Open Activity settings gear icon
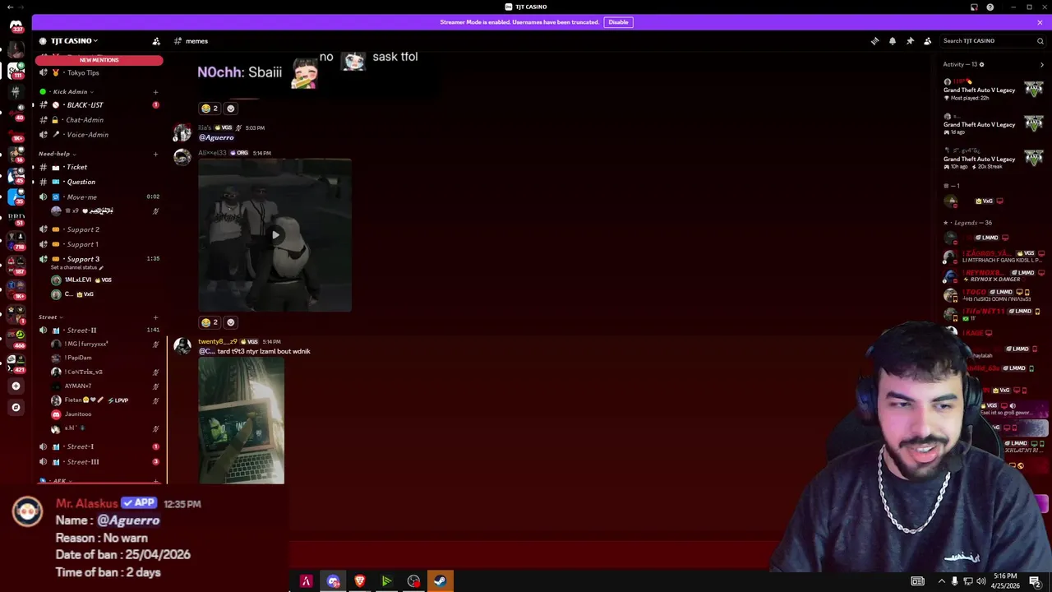1052x592 pixels. tap(981, 65)
